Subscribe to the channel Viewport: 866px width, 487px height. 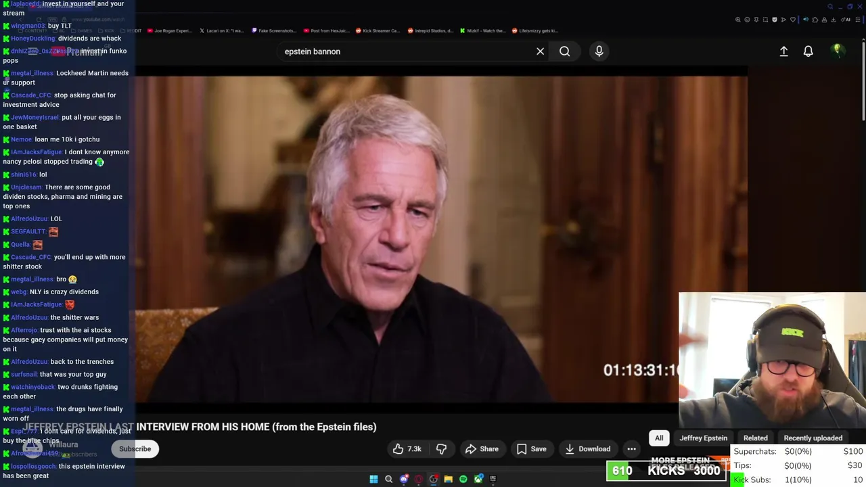point(135,449)
